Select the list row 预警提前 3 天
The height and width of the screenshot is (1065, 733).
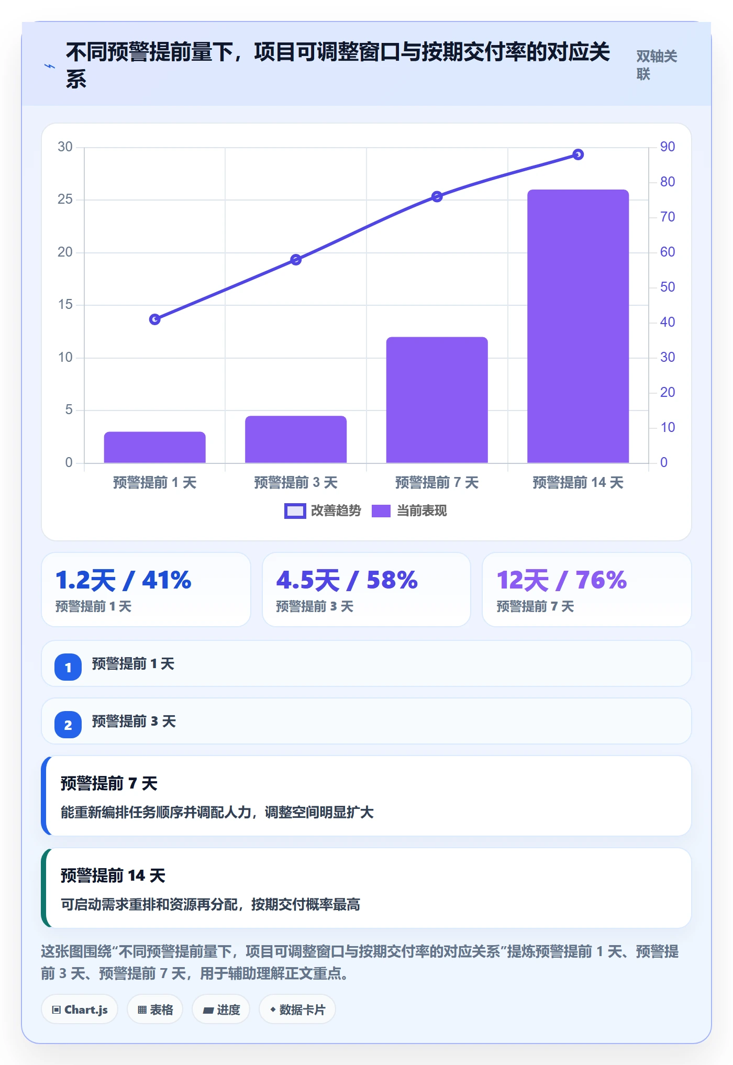366,721
